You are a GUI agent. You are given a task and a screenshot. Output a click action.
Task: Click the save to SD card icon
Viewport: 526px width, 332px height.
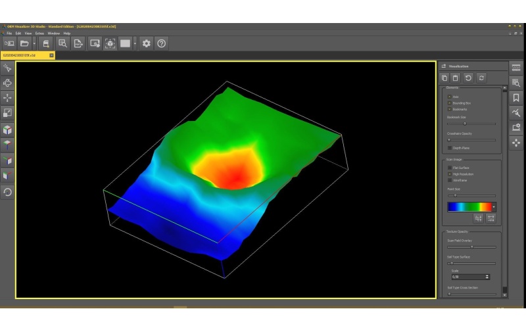click(x=46, y=43)
